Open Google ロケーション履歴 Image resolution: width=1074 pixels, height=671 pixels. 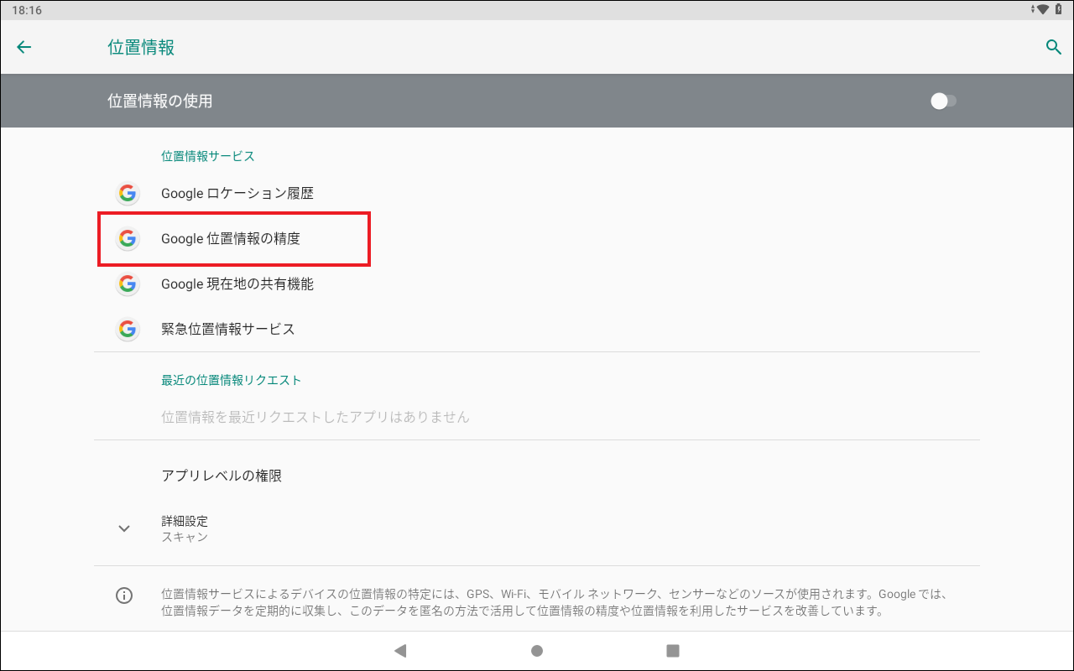237,194
